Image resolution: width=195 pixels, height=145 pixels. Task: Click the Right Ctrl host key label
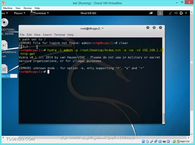tap(185, 141)
